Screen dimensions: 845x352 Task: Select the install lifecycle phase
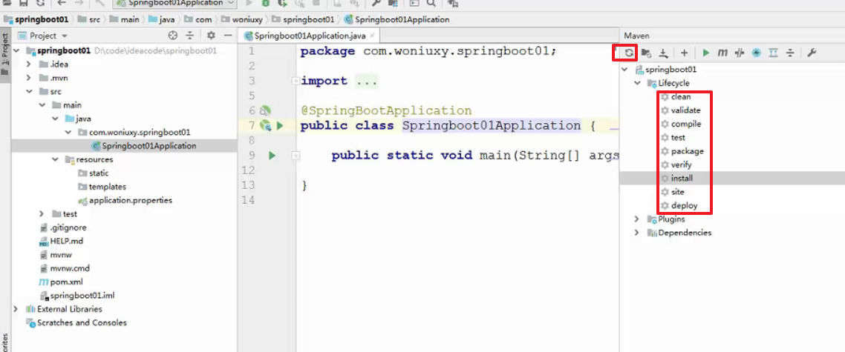[x=682, y=179]
